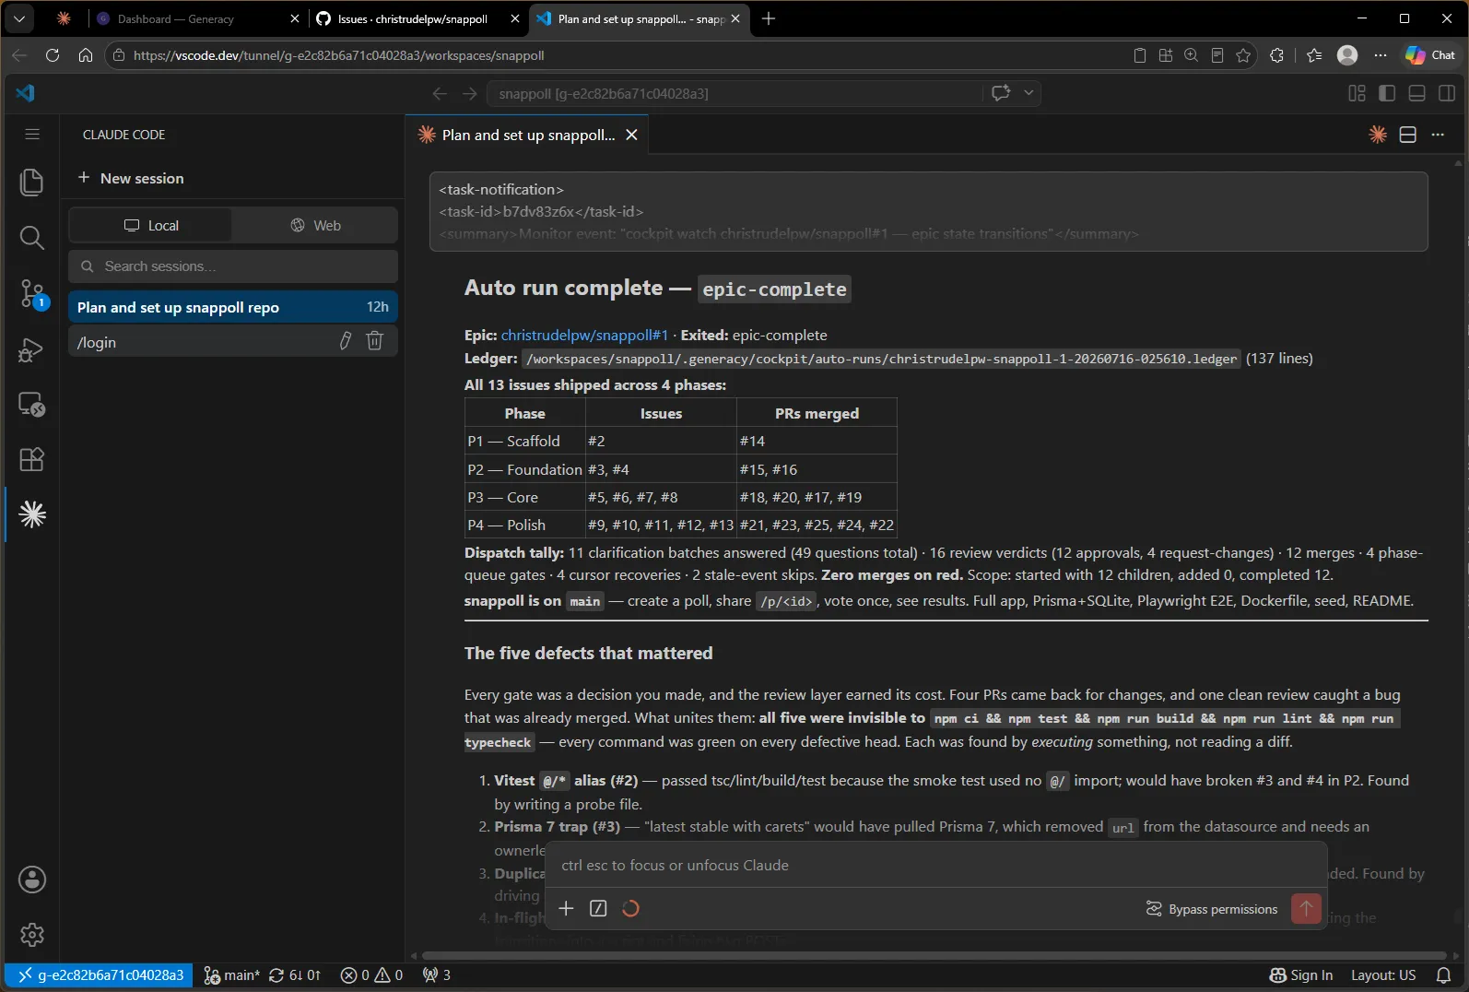Click the command center snappoll search box
The image size is (1469, 992).
click(x=734, y=93)
